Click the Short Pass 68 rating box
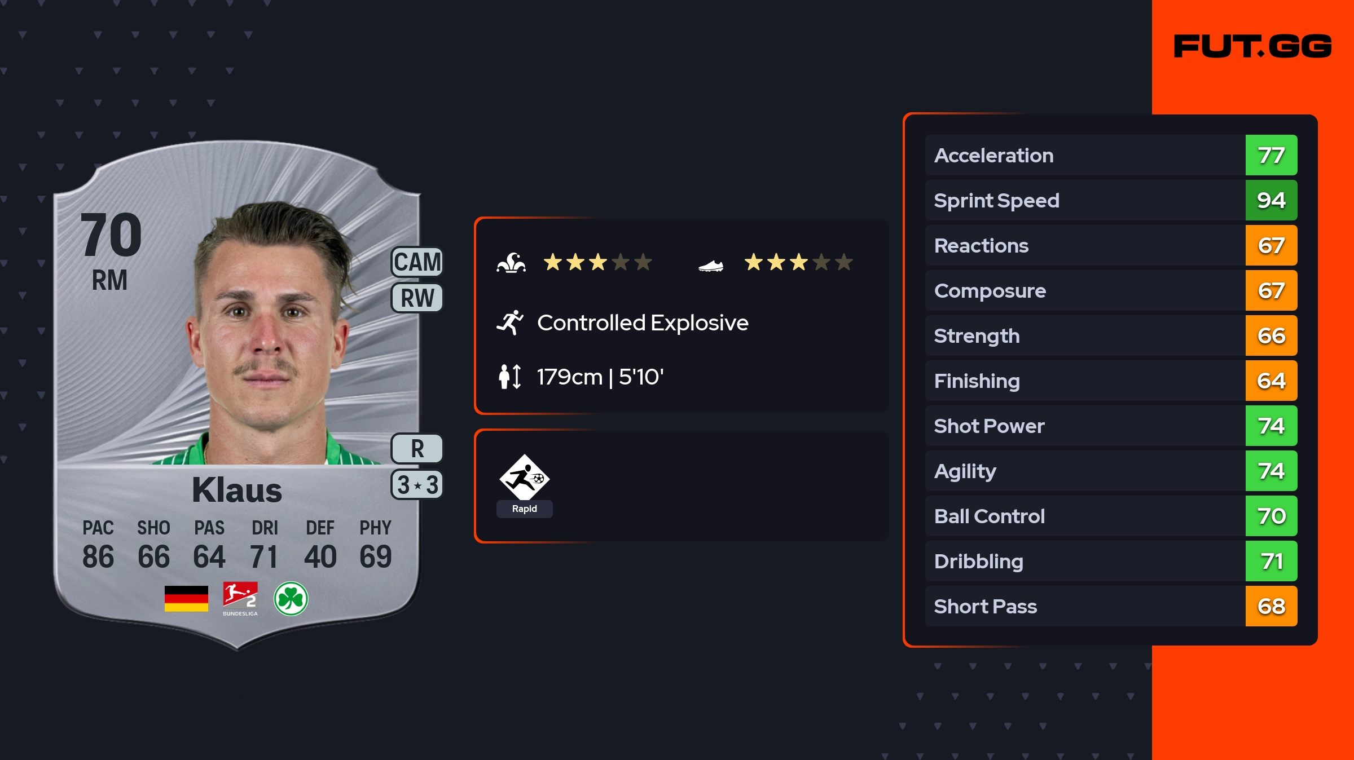 pyautogui.click(x=1271, y=607)
